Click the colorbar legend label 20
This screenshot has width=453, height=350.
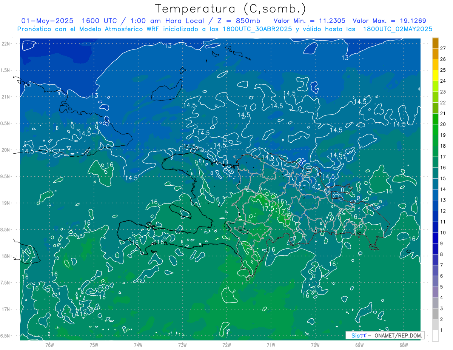click(443, 124)
